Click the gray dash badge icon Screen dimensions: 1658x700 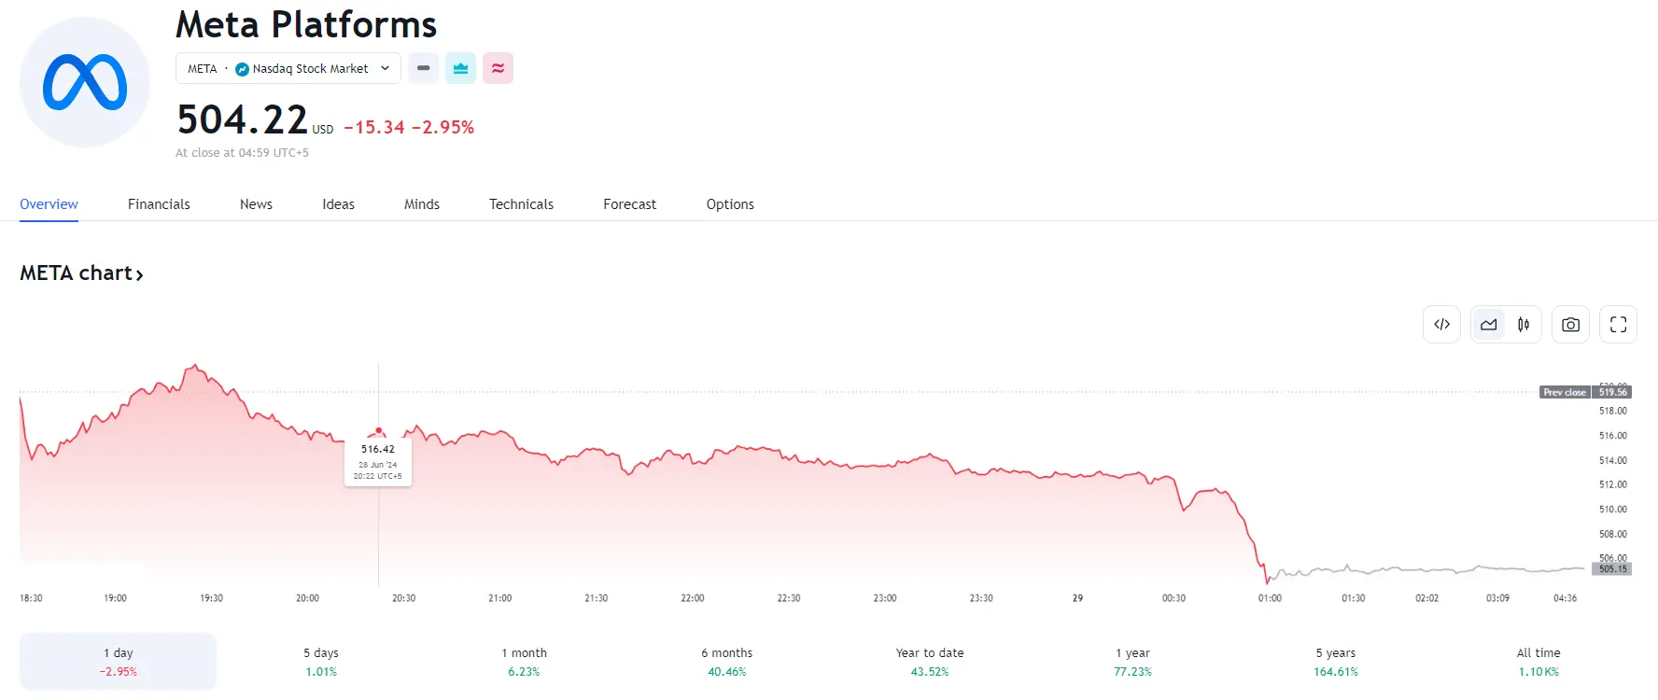(423, 68)
